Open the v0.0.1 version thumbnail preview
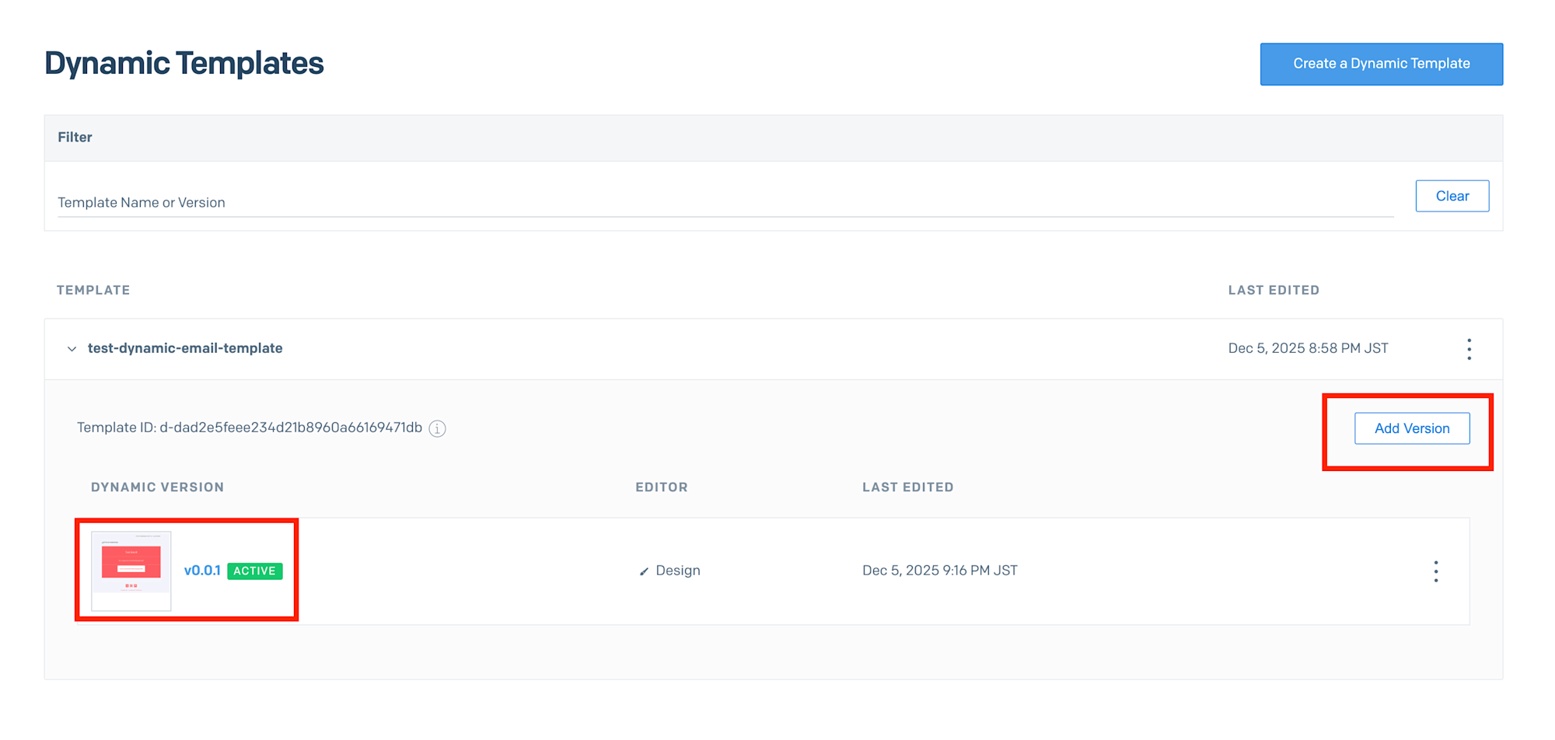This screenshot has height=740, width=1555. click(131, 571)
